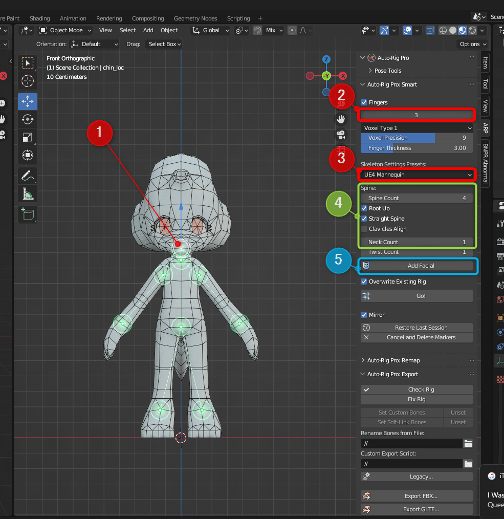
Task: Open the Geometry Nodes workspace tab
Action: point(195,18)
